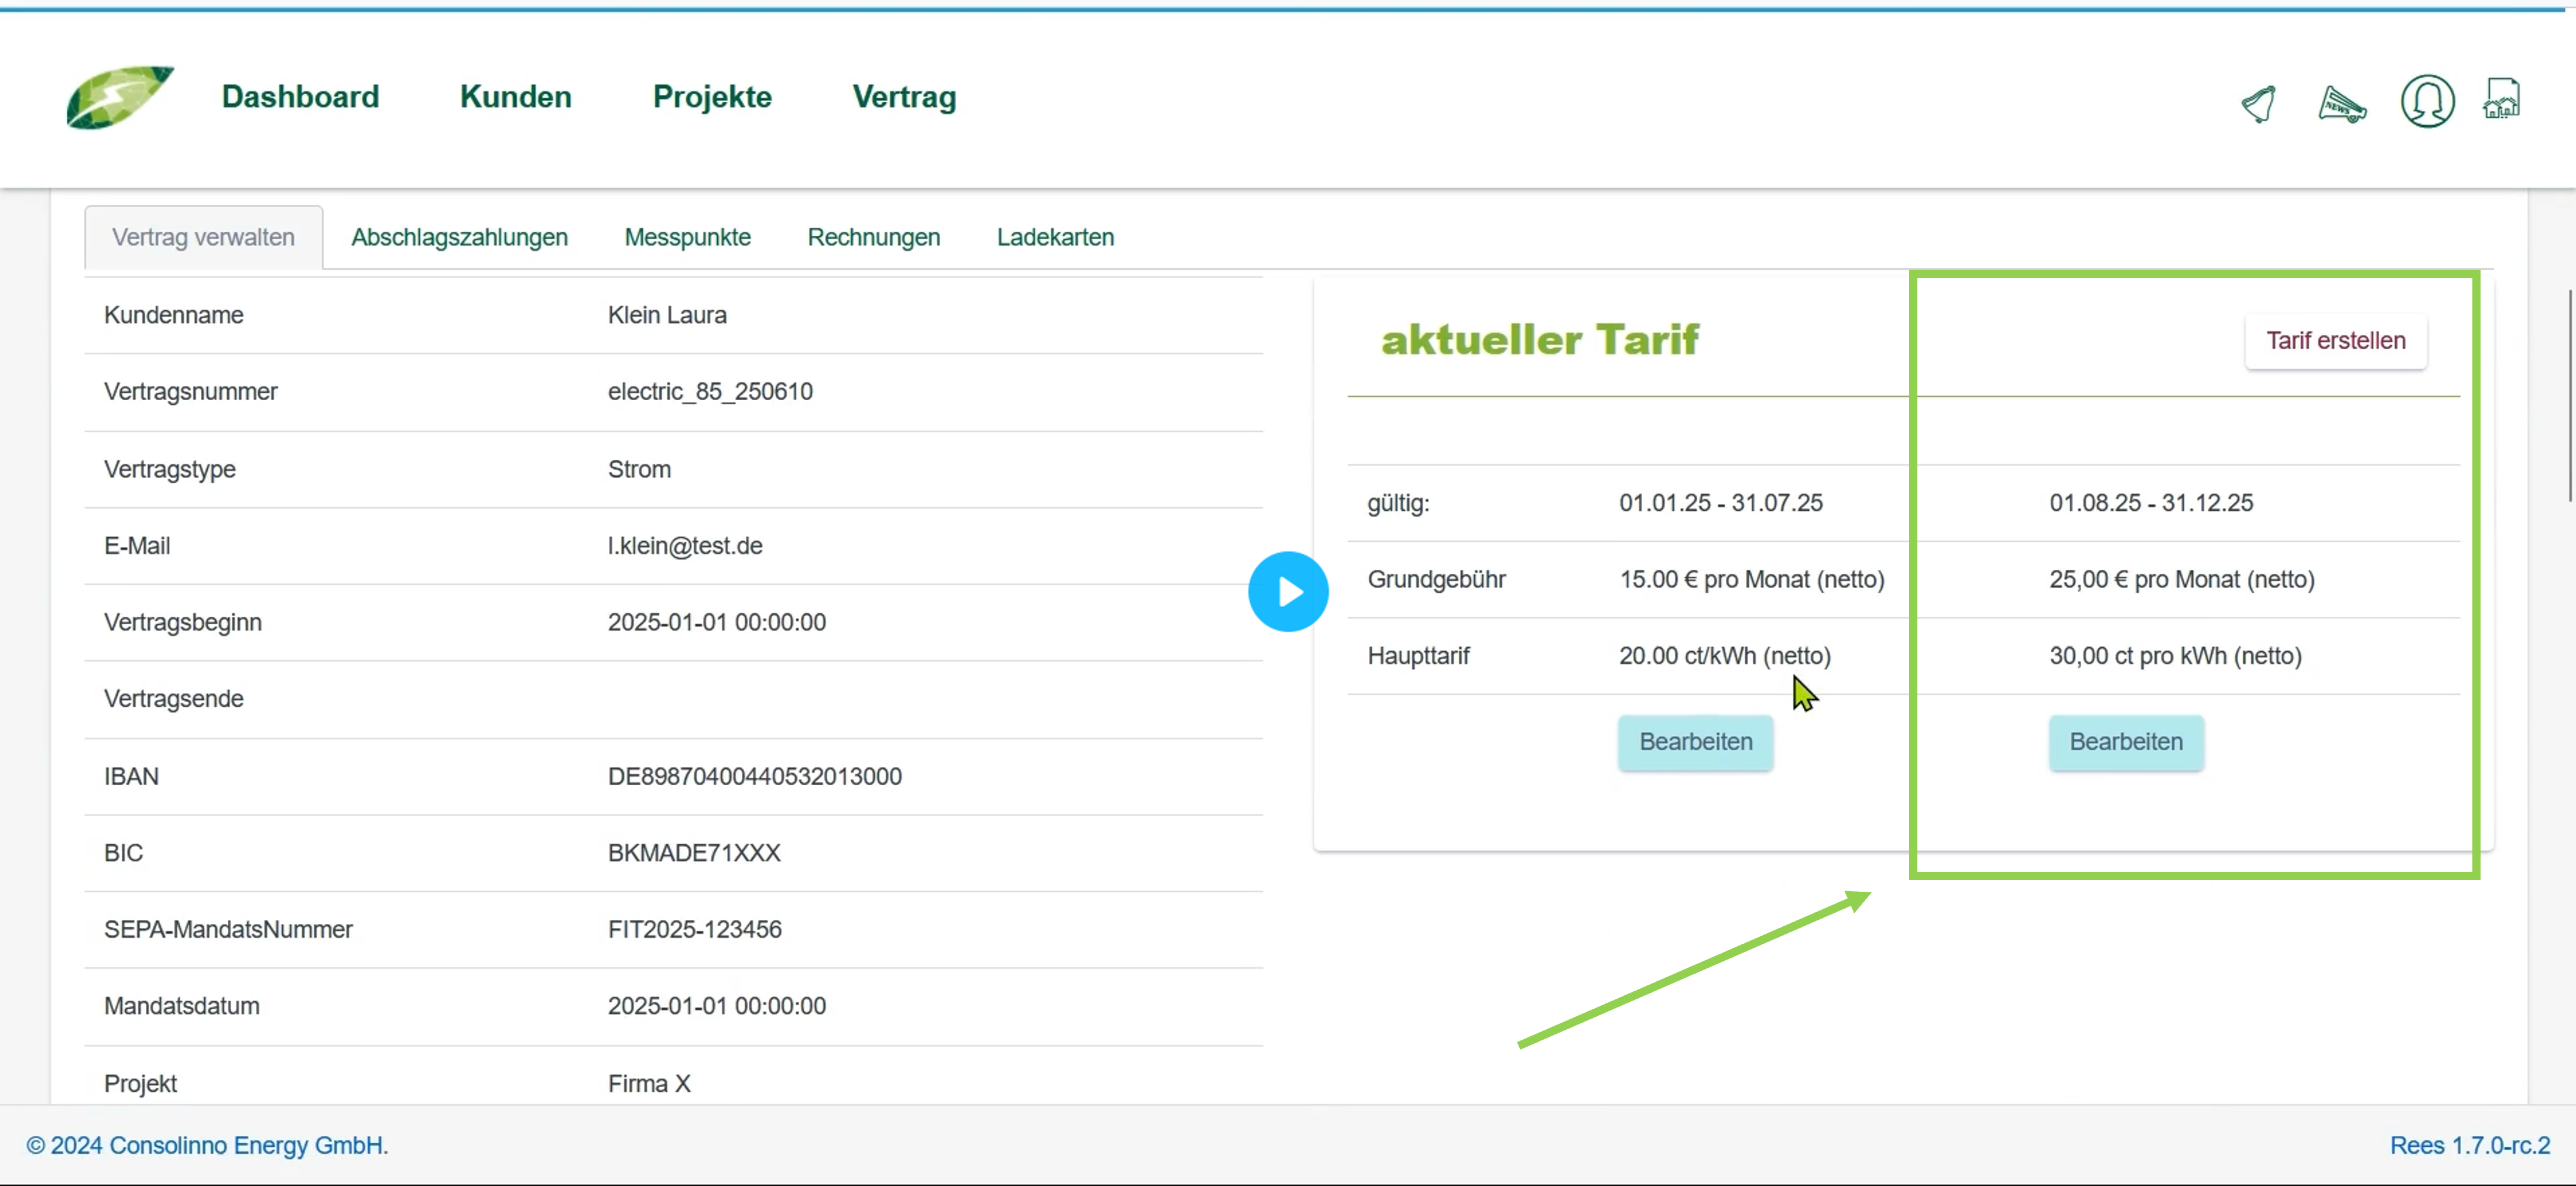Click the green leaf logo
Screen dimensions: 2576x1186
[x=119, y=97]
